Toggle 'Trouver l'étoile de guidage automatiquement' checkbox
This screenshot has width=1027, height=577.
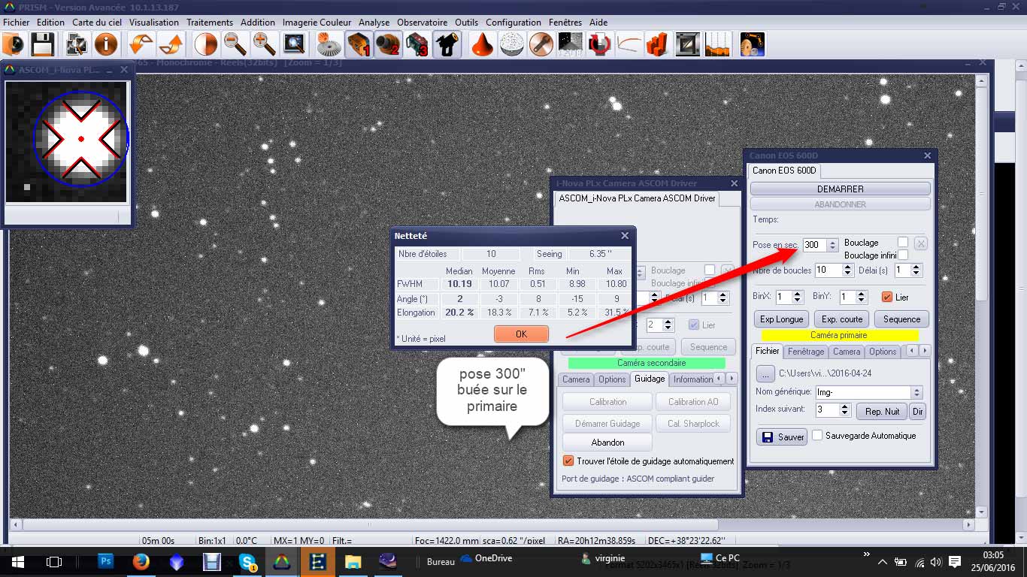pyautogui.click(x=568, y=461)
